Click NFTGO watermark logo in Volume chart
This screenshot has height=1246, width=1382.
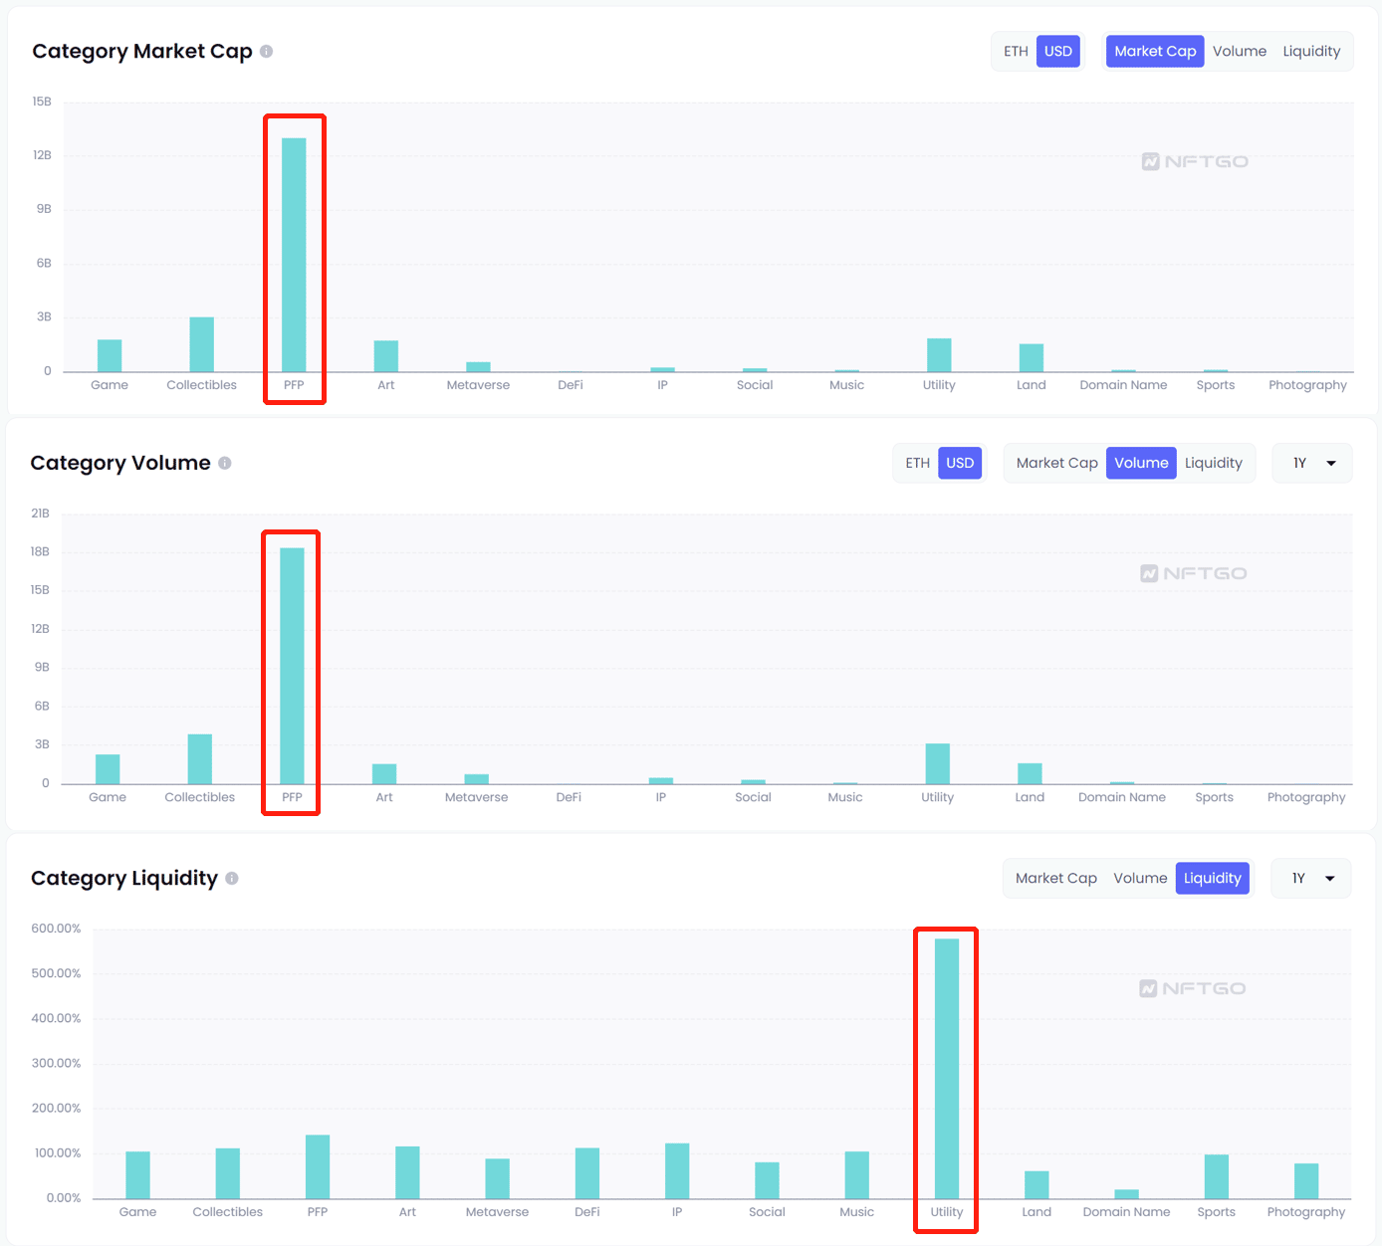(1193, 573)
